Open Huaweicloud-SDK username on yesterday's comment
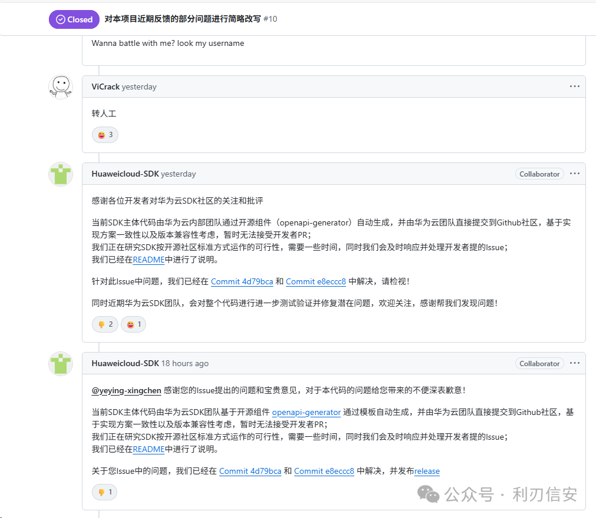The width and height of the screenshot is (596, 518). point(125,174)
